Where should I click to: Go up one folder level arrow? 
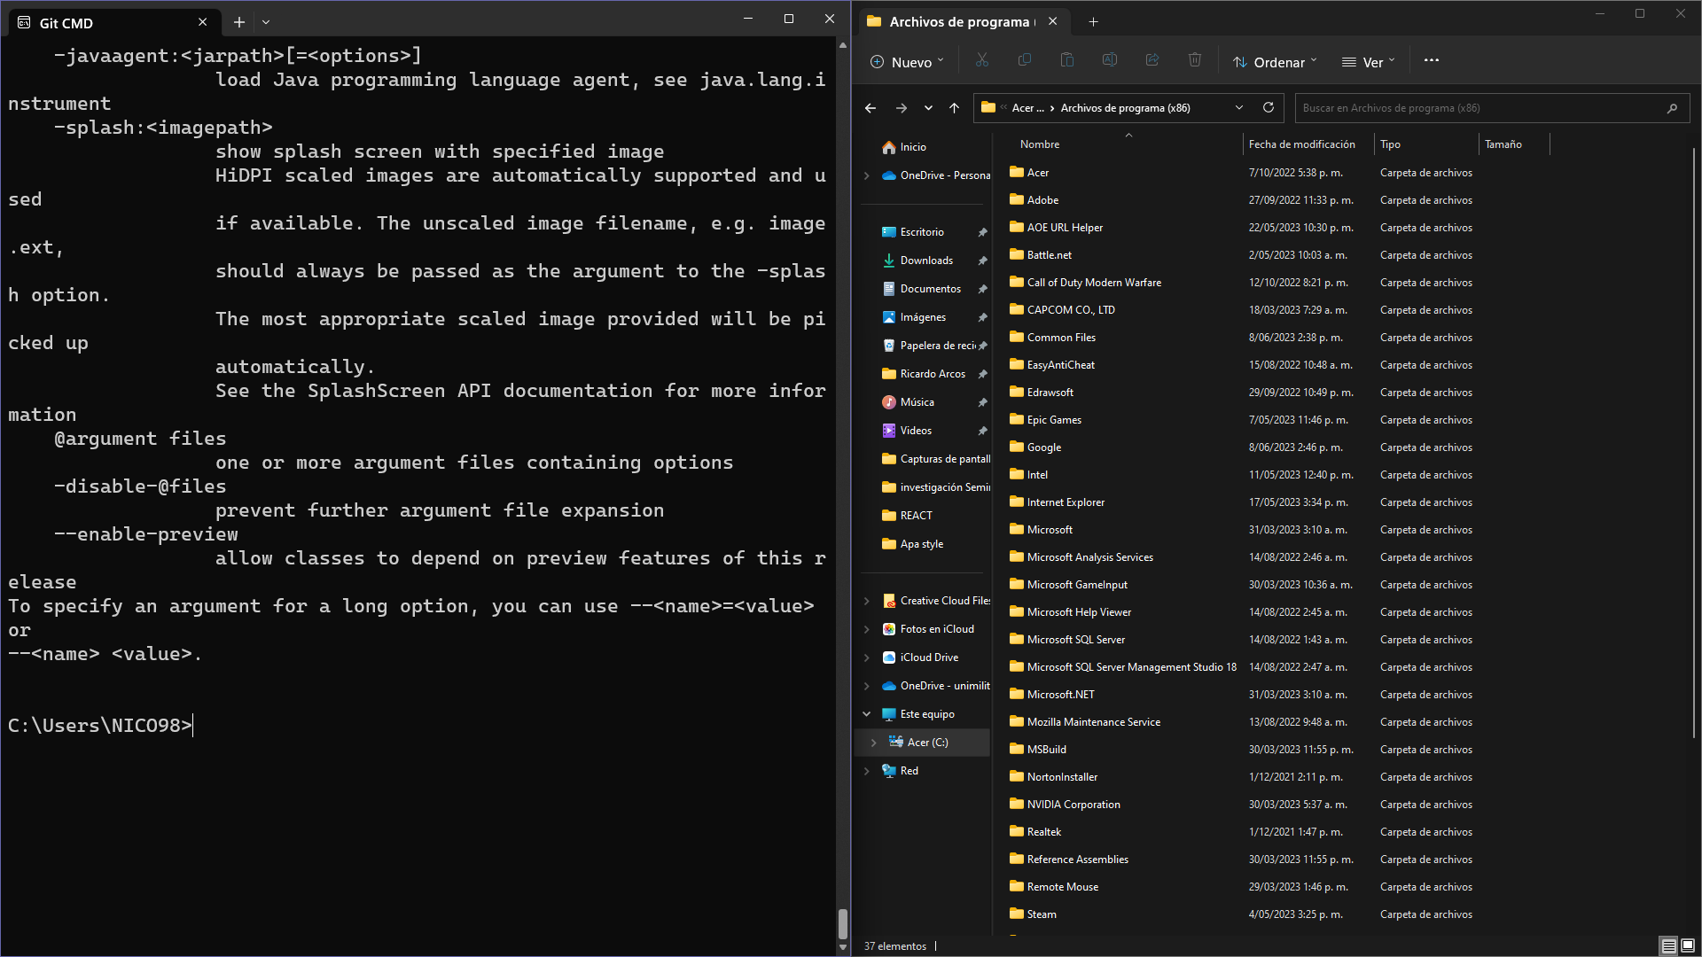(x=954, y=108)
